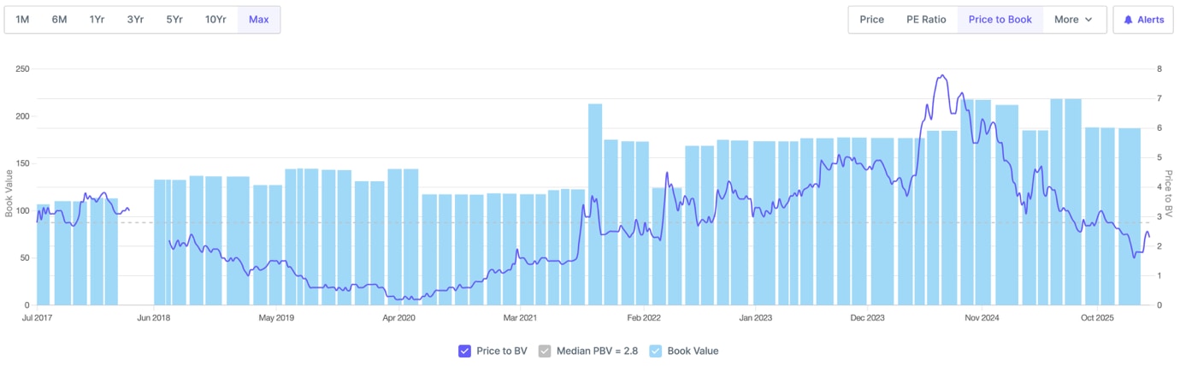Viewport: 1180px width, 366px height.
Task: Click the Book Value legend label
Action: pyautogui.click(x=693, y=351)
